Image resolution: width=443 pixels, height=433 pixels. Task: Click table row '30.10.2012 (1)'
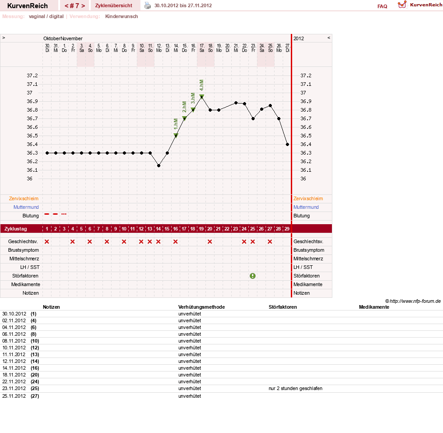[221, 314]
